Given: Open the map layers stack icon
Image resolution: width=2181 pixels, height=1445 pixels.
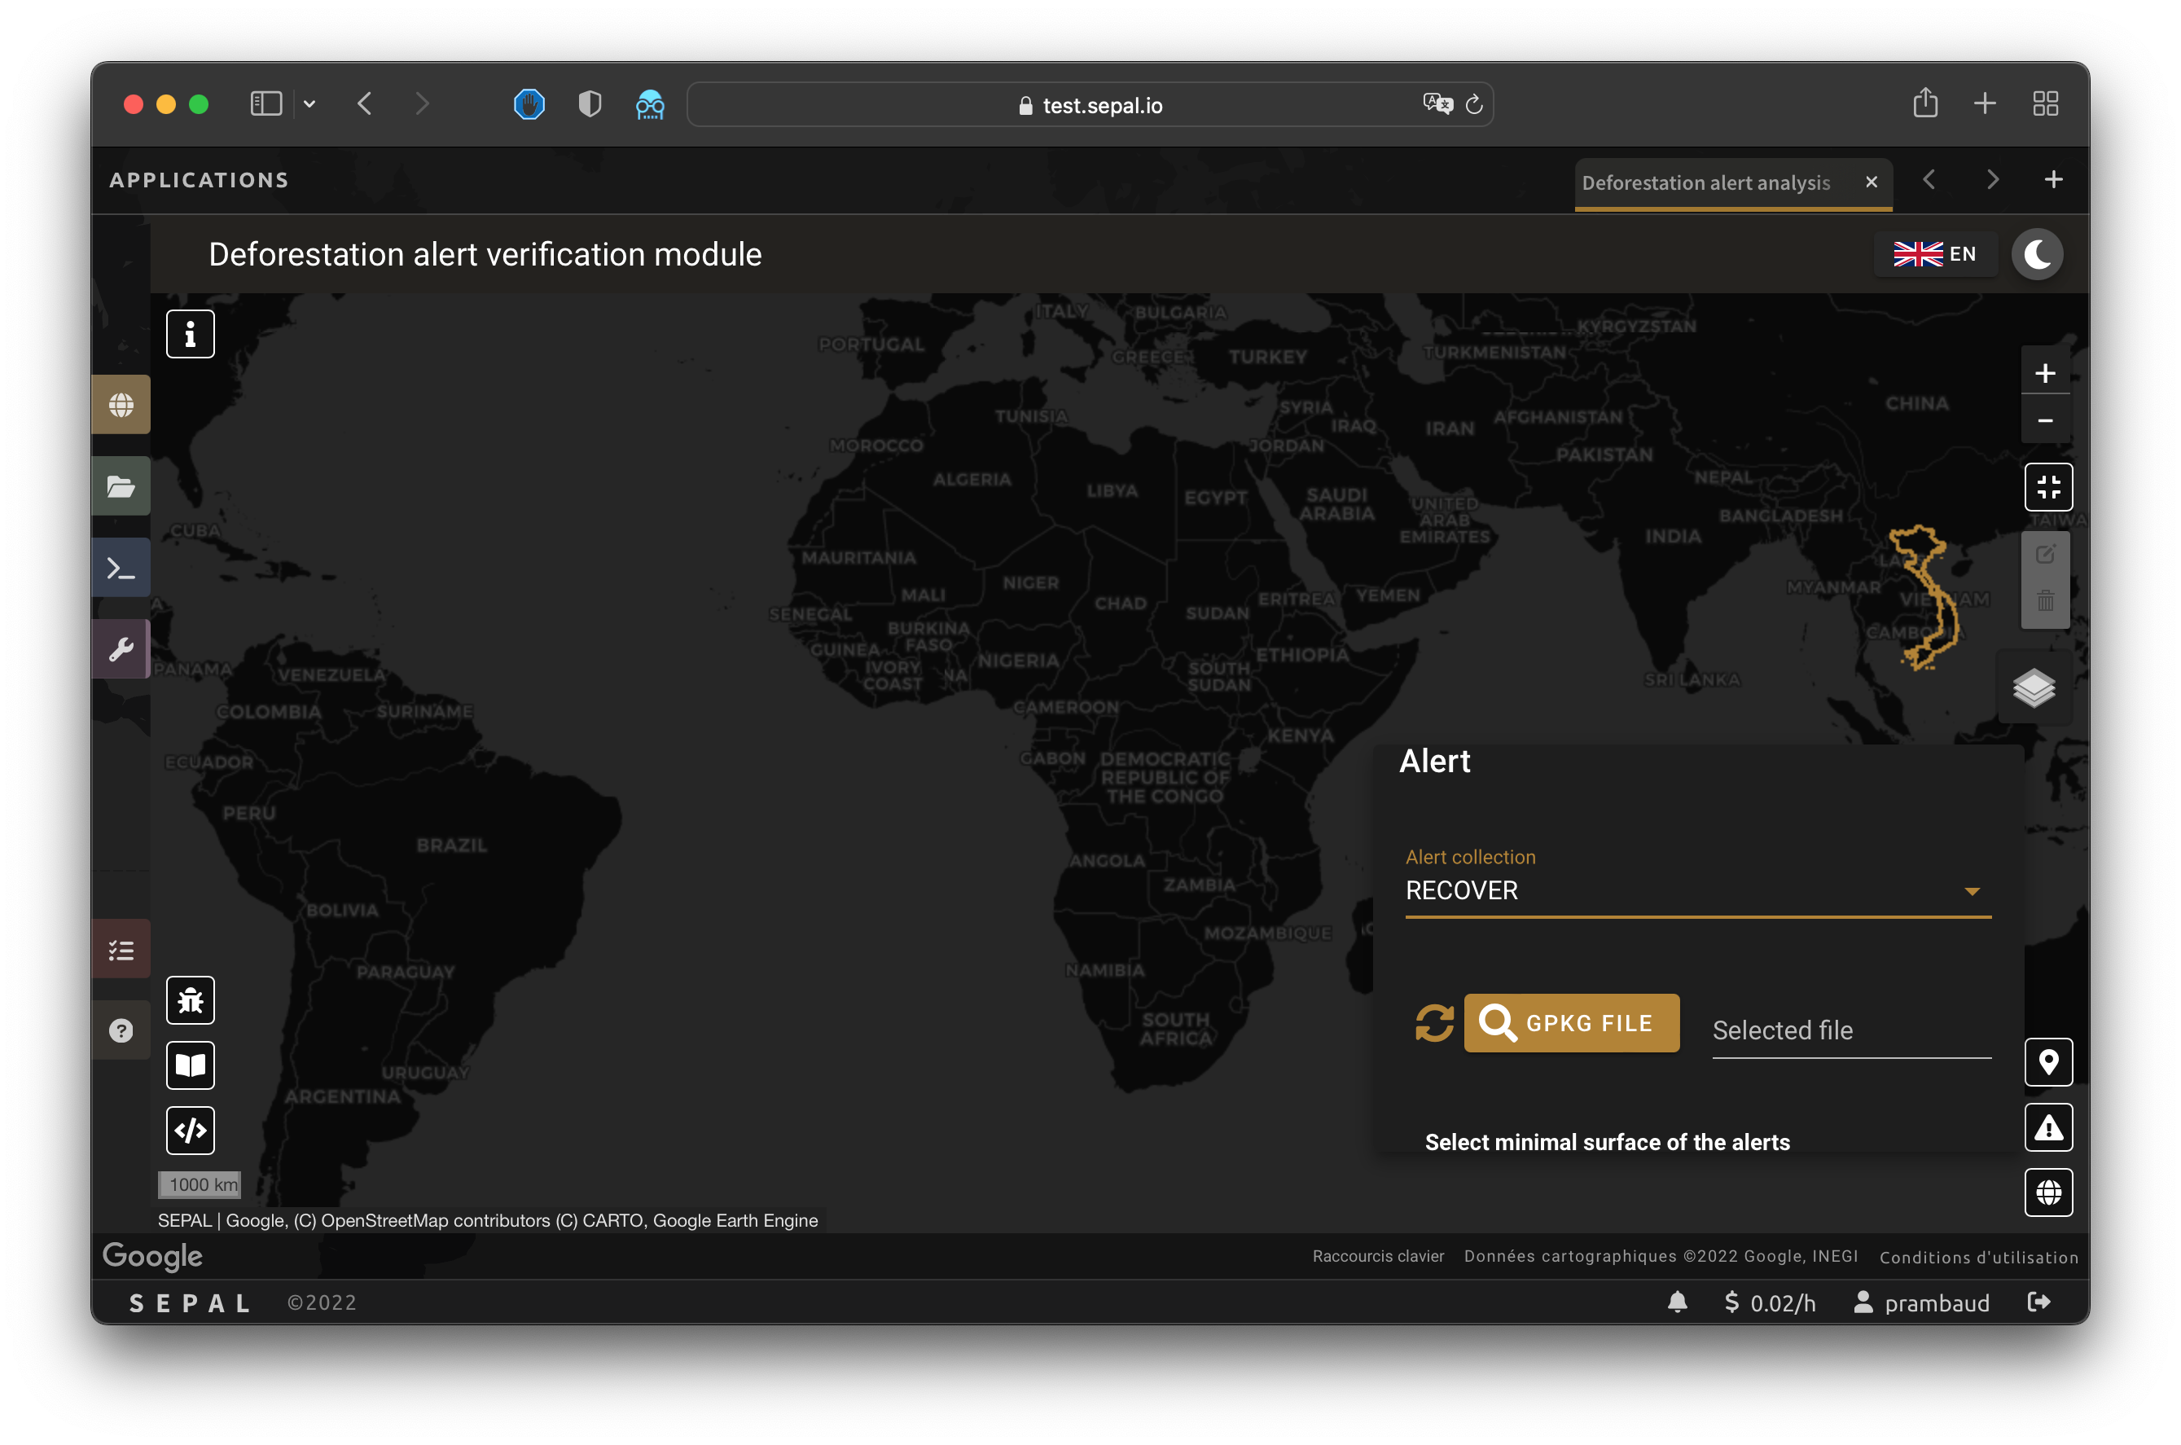Looking at the screenshot, I should pyautogui.click(x=2034, y=687).
